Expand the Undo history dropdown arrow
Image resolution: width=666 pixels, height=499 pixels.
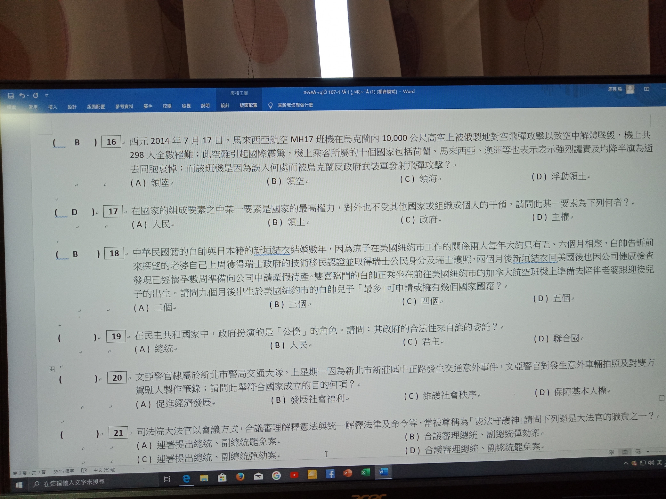coord(28,96)
